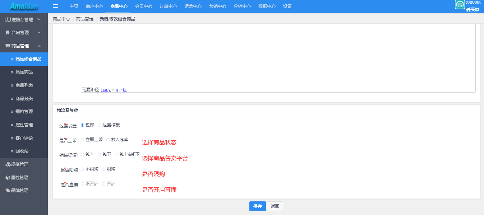Open 添加商品 sidebar item
Viewport: 484px width, 215px height.
pyautogui.click(x=24, y=72)
